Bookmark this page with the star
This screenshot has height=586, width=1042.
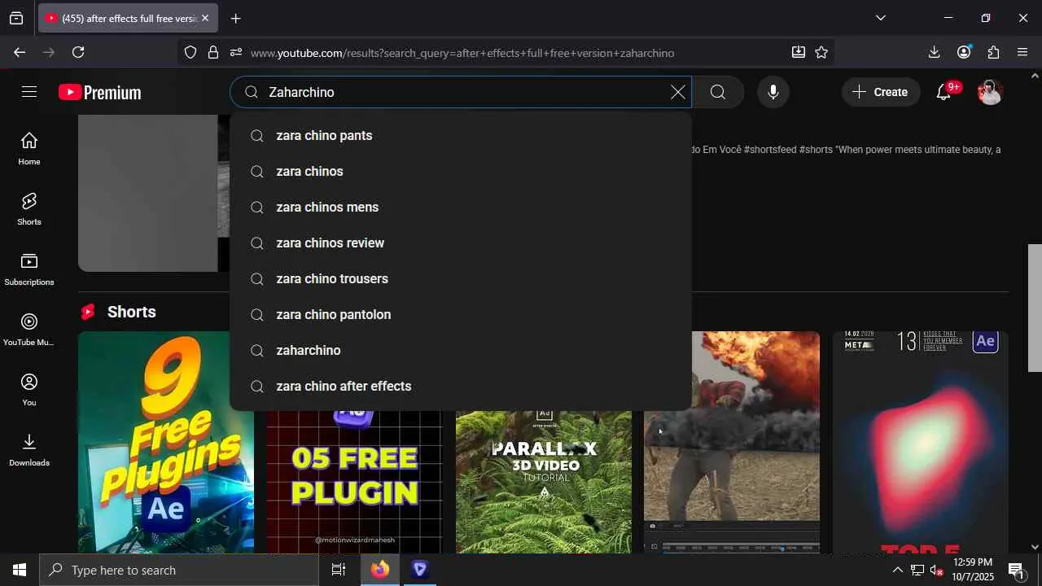point(821,52)
